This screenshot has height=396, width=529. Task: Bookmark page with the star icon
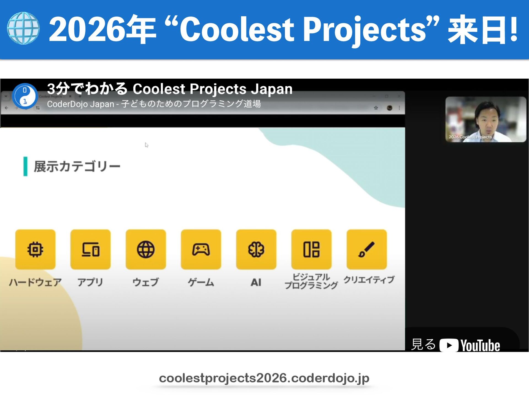(376, 108)
